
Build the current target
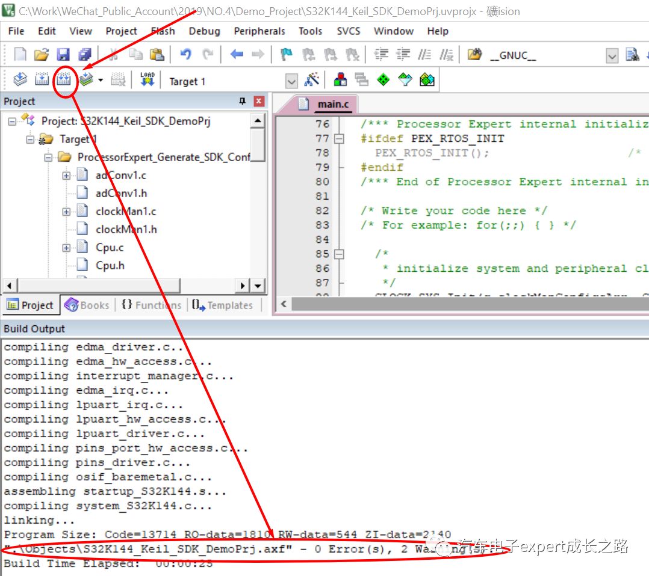pos(41,79)
